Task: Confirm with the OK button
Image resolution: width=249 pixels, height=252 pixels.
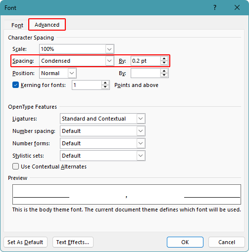Action: coord(185,242)
